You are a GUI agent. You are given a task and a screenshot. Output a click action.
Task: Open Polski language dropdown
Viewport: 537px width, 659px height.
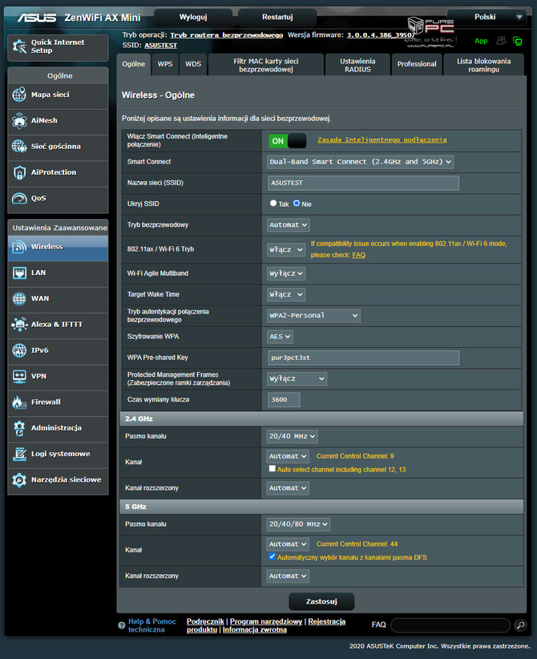pyautogui.click(x=487, y=17)
